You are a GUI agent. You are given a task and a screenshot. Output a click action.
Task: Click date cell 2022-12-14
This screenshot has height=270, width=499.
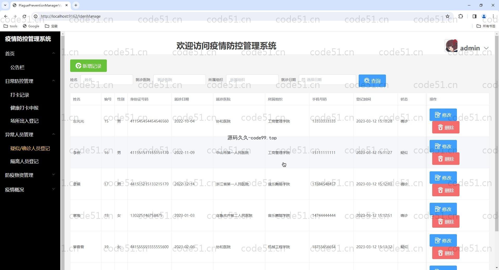[185, 184]
